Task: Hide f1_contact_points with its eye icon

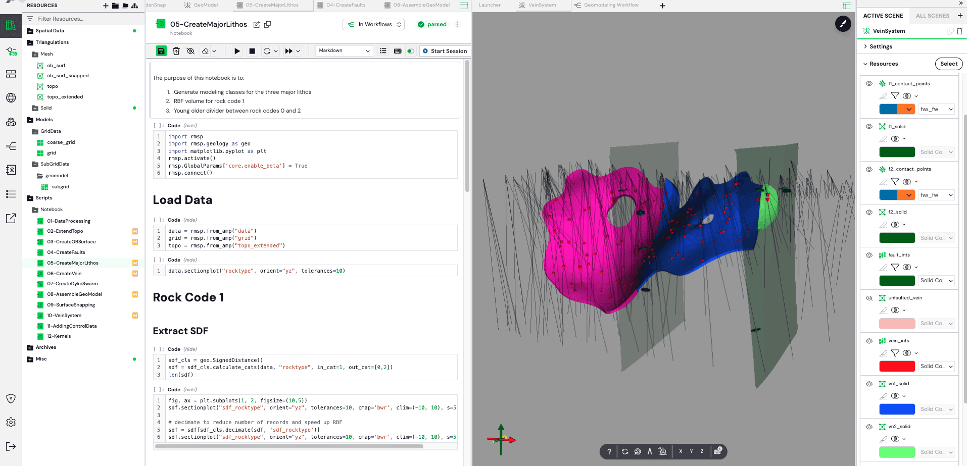Action: tap(869, 84)
